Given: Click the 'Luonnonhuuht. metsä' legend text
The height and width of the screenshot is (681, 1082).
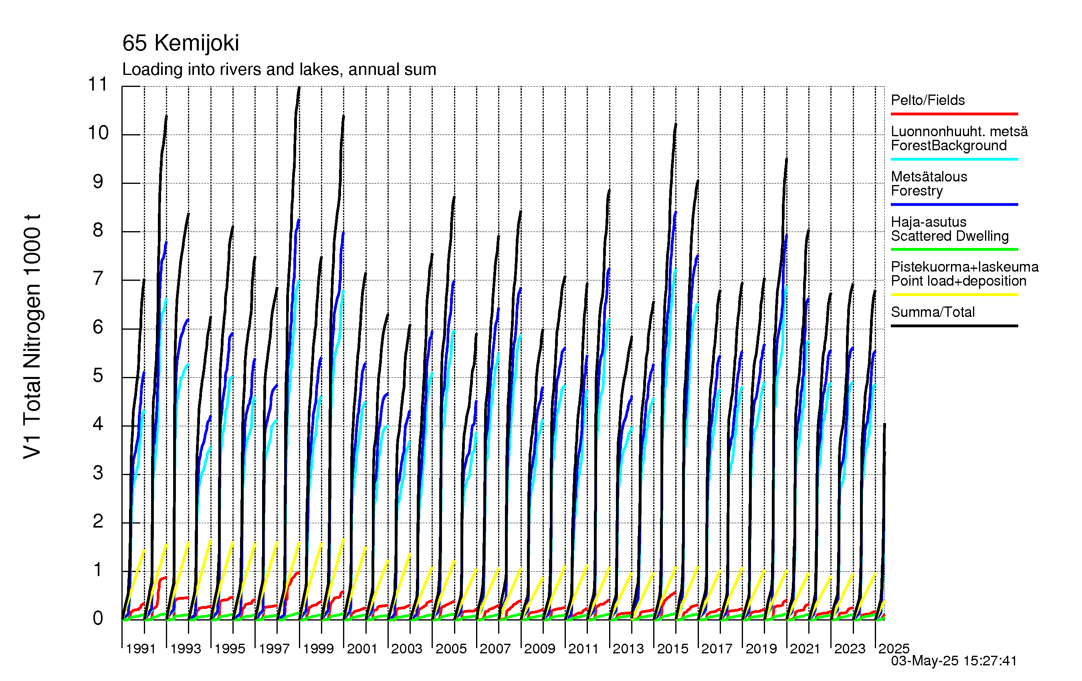Looking at the screenshot, I should pos(959,131).
